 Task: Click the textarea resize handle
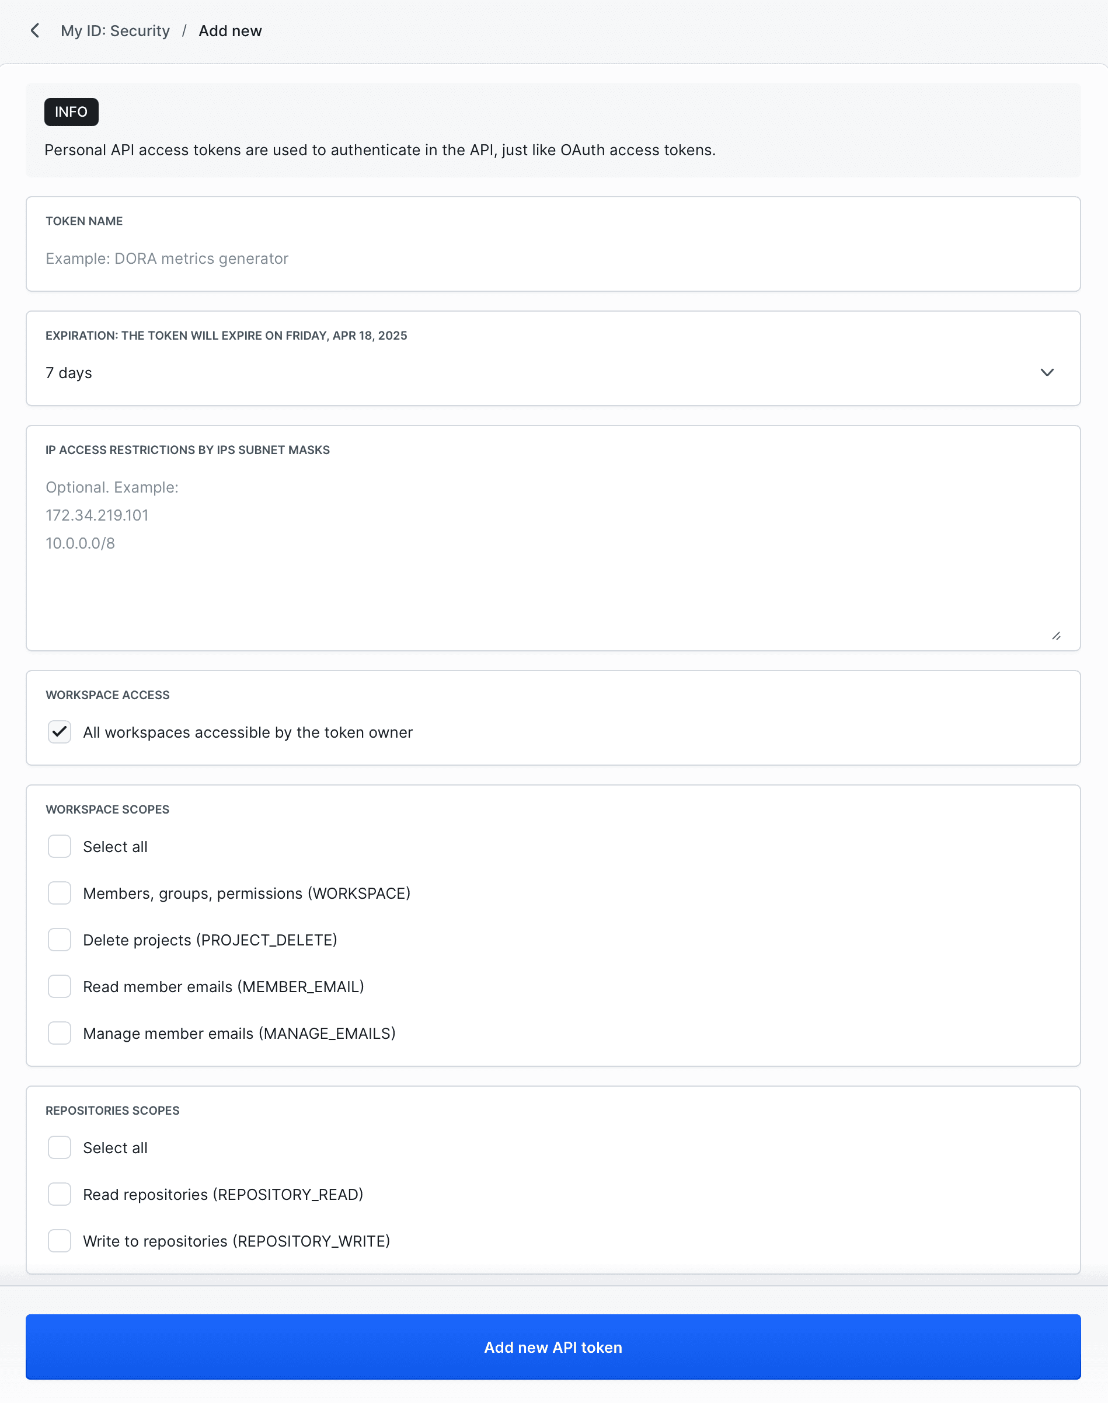1057,636
